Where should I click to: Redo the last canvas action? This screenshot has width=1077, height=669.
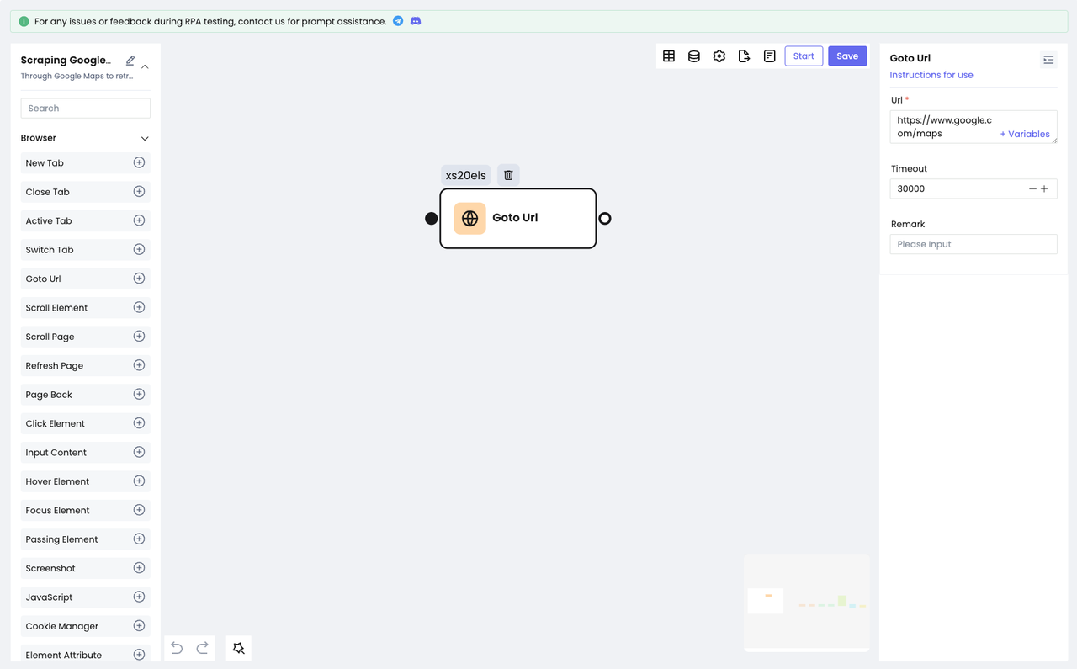[x=203, y=648]
